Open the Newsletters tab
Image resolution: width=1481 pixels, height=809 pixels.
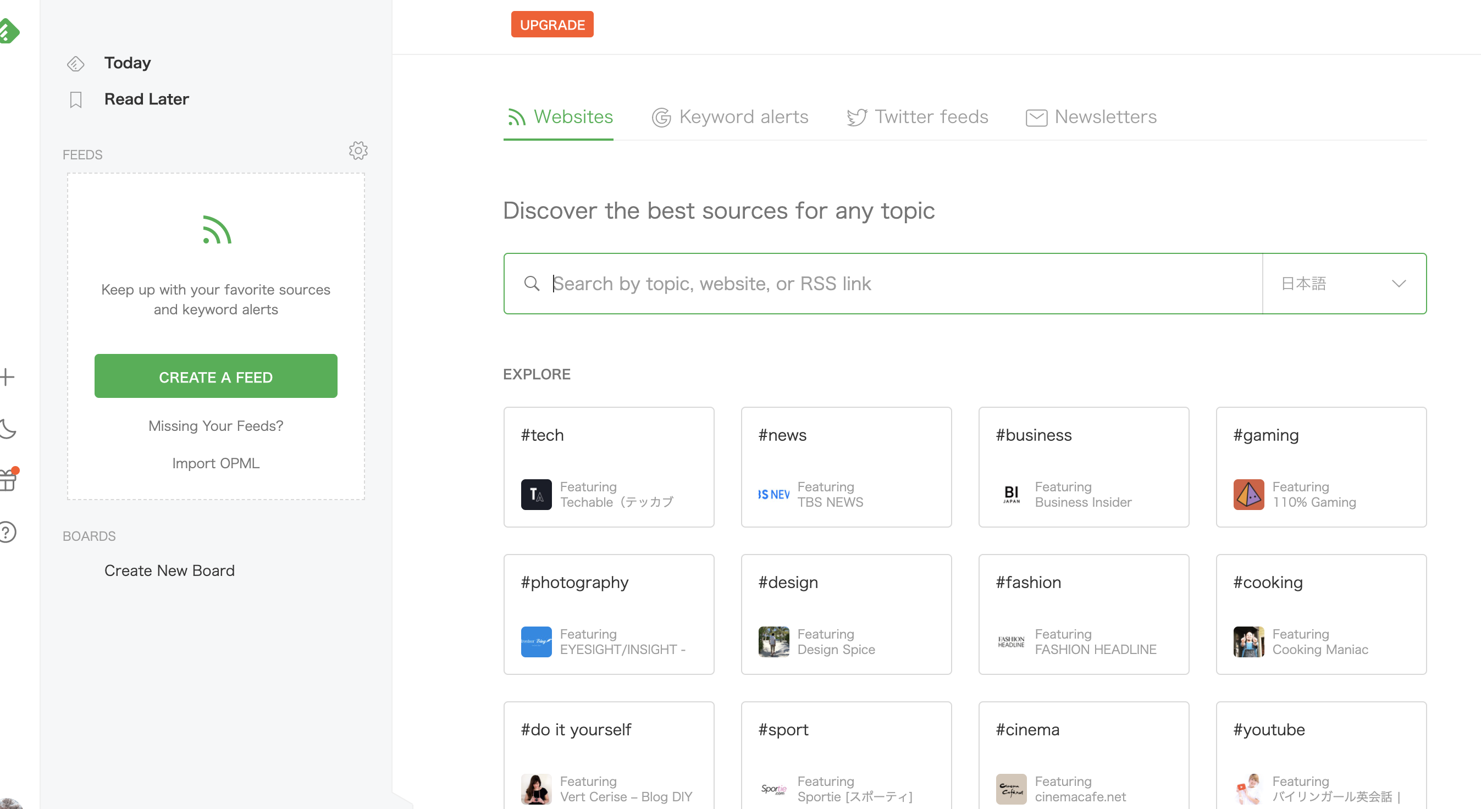point(1091,117)
